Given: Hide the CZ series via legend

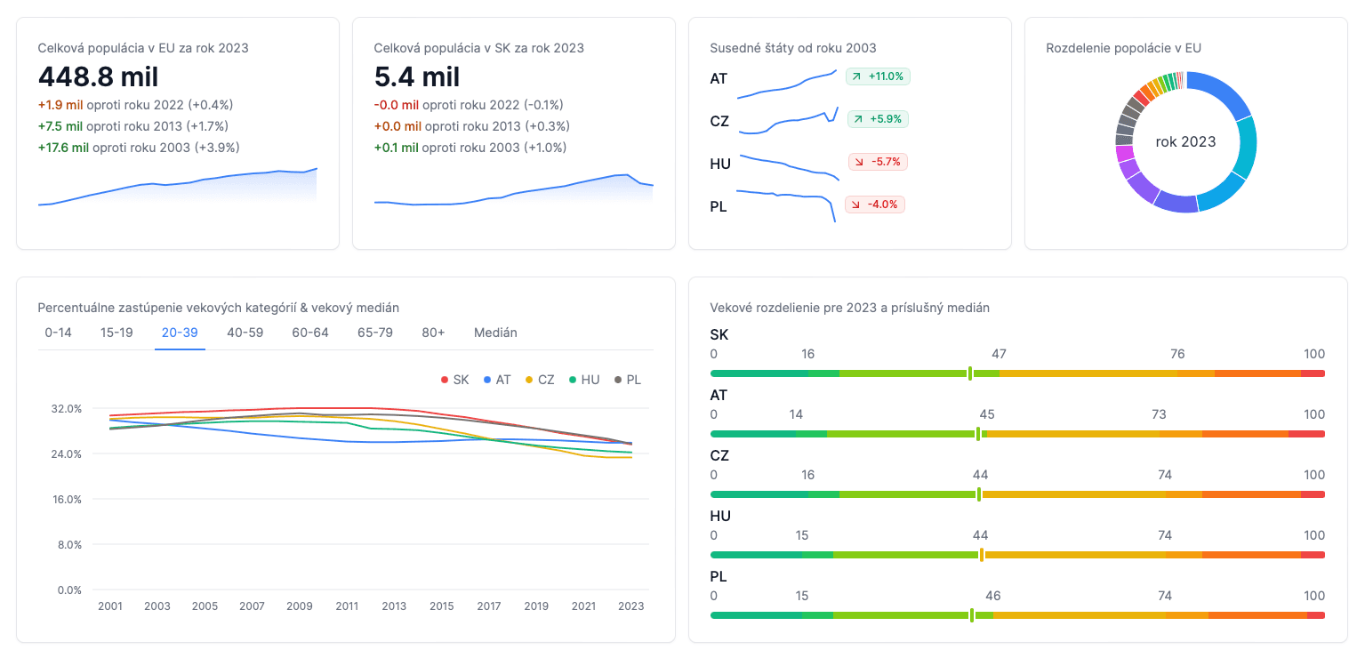Looking at the screenshot, I should coord(540,380).
